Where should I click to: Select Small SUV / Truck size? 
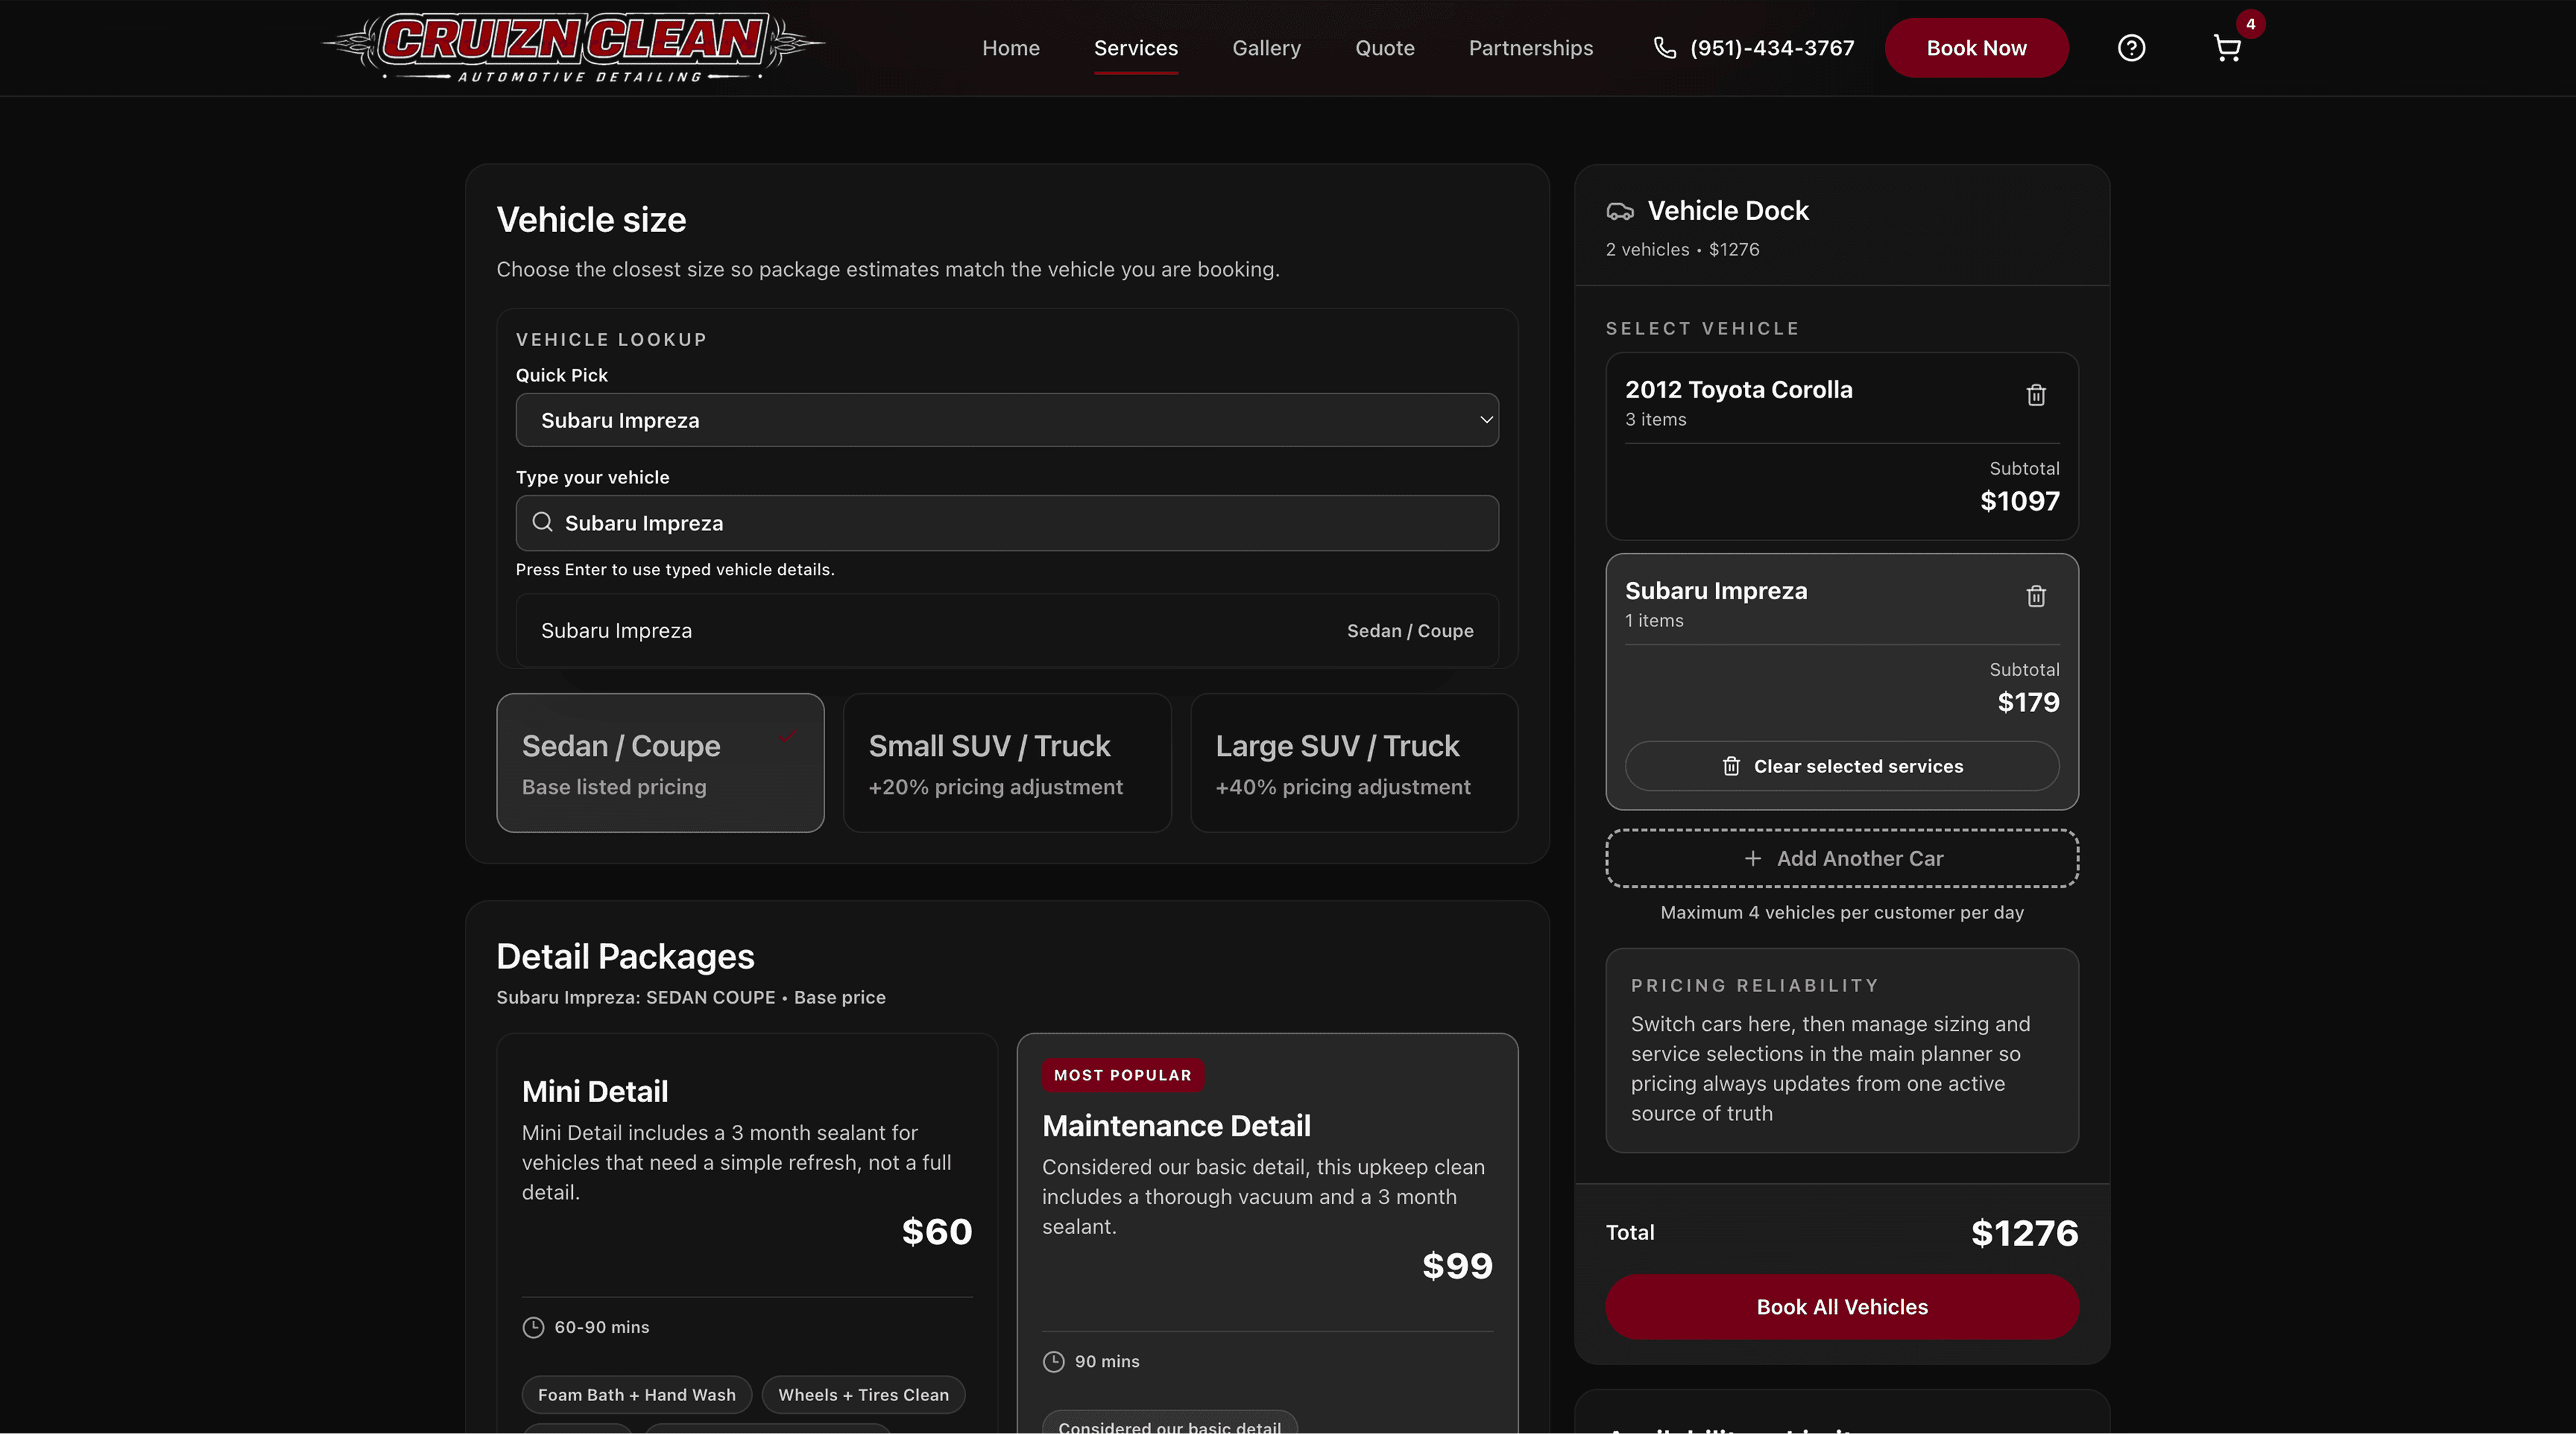click(x=1007, y=762)
